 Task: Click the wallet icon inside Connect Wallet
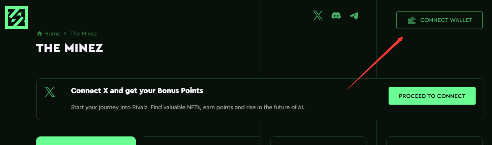pyautogui.click(x=412, y=20)
